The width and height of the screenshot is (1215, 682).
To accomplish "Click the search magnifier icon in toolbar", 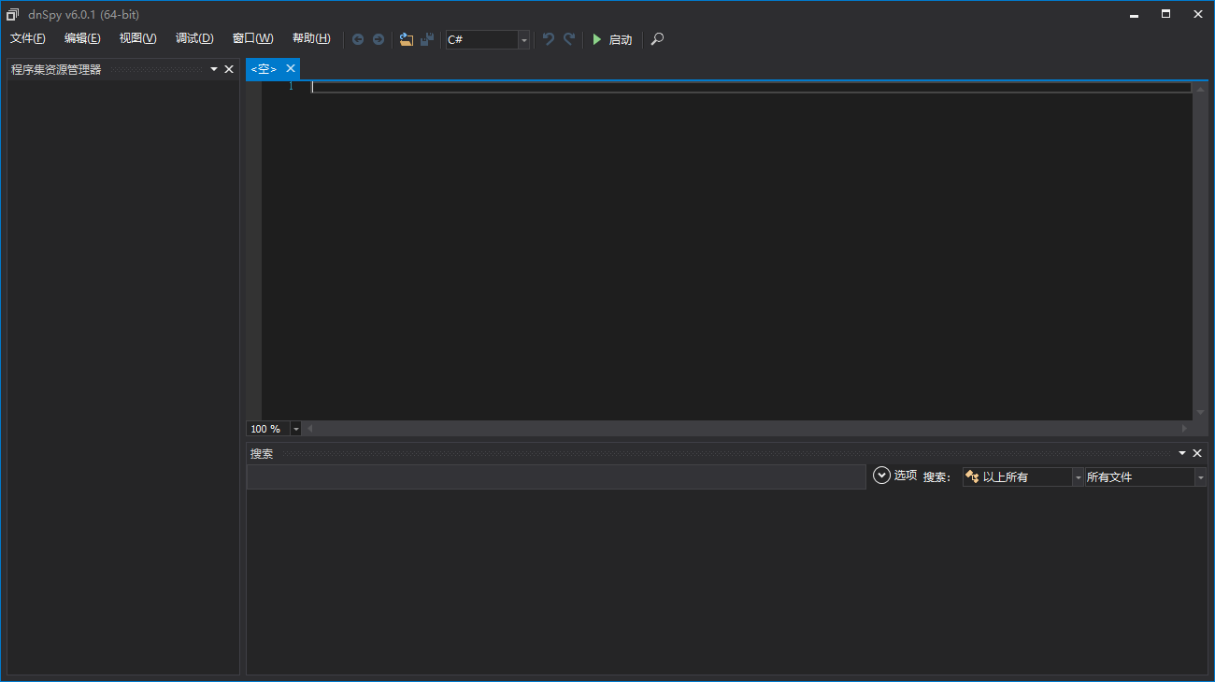I will pos(657,39).
